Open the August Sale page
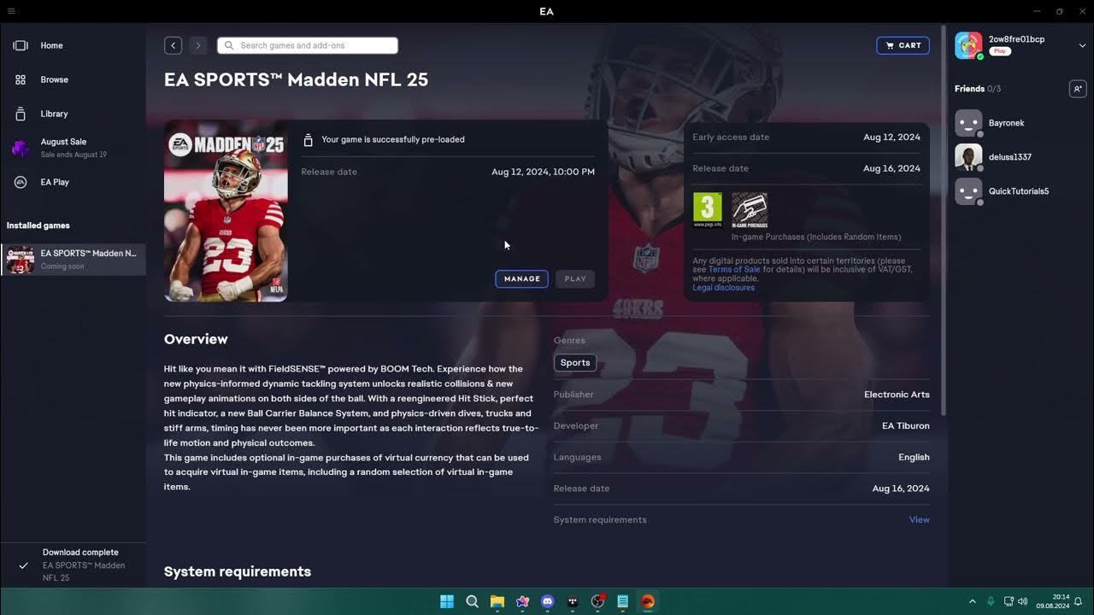1094x615 pixels. pos(73,148)
